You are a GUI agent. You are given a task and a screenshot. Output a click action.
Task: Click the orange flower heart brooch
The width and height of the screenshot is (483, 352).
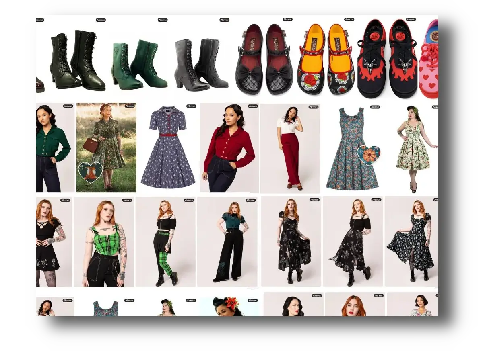369,156
